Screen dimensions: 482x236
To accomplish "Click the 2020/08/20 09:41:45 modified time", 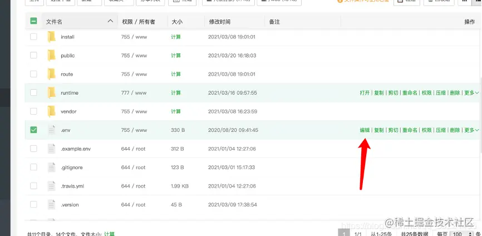I will coord(233,130).
